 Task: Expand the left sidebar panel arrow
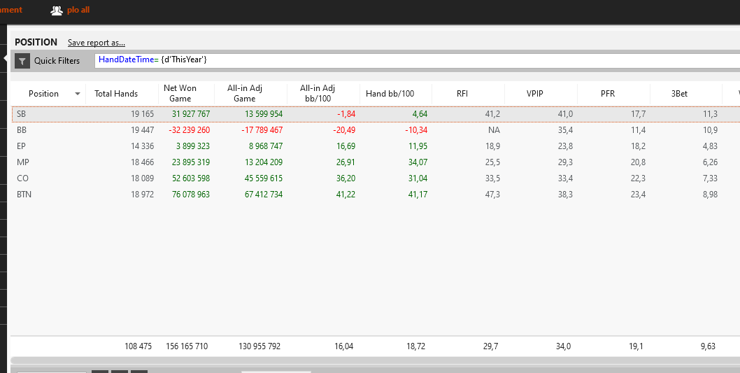(5, 59)
